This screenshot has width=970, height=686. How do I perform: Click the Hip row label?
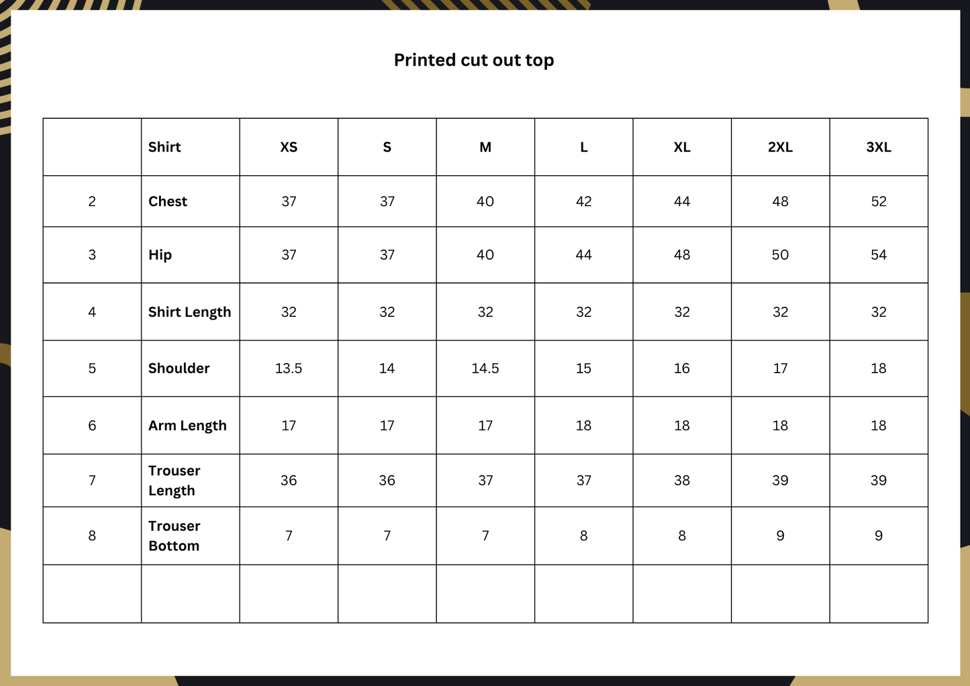pyautogui.click(x=160, y=255)
